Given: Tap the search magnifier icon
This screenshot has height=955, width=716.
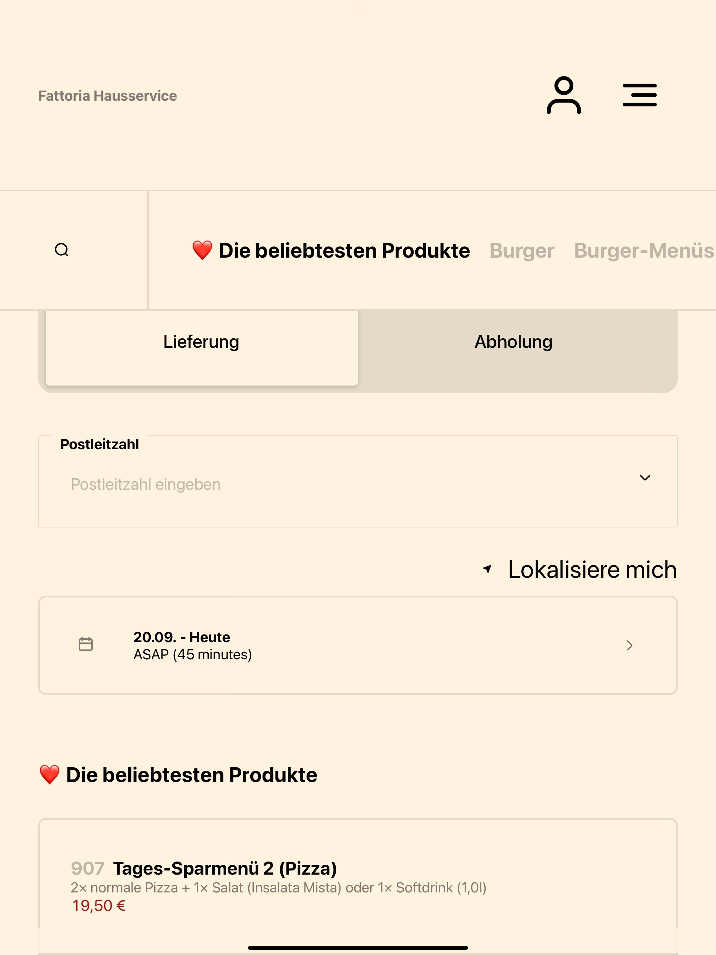Looking at the screenshot, I should (62, 250).
